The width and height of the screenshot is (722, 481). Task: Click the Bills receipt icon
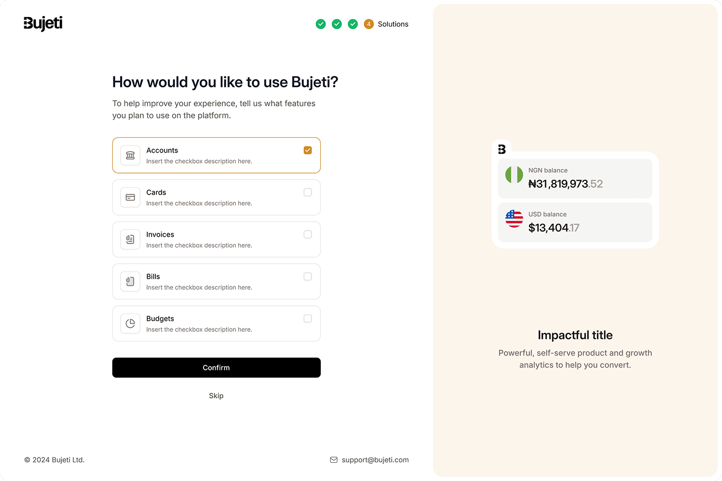130,281
